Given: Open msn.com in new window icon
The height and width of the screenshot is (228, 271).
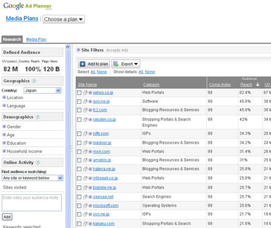Looking at the screenshot, I should [x=85, y=152].
